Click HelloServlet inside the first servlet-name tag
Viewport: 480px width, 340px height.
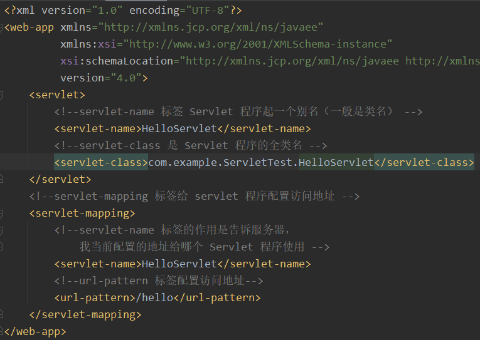[x=179, y=128]
